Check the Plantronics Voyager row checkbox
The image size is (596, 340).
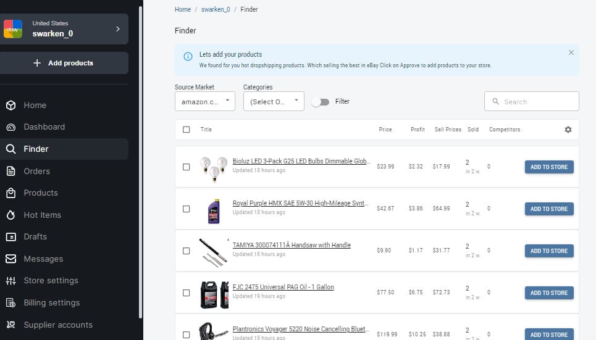[x=187, y=334]
